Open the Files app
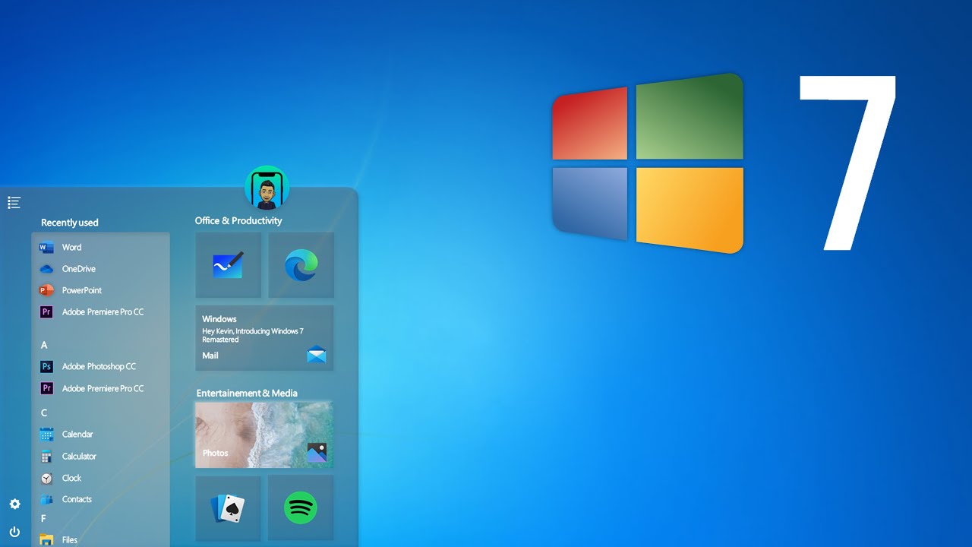 (100, 540)
